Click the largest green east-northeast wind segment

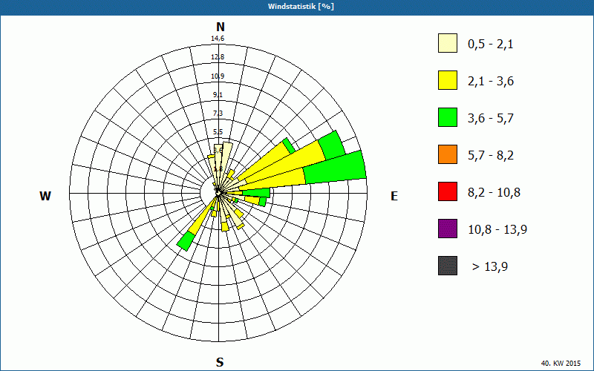point(336,168)
